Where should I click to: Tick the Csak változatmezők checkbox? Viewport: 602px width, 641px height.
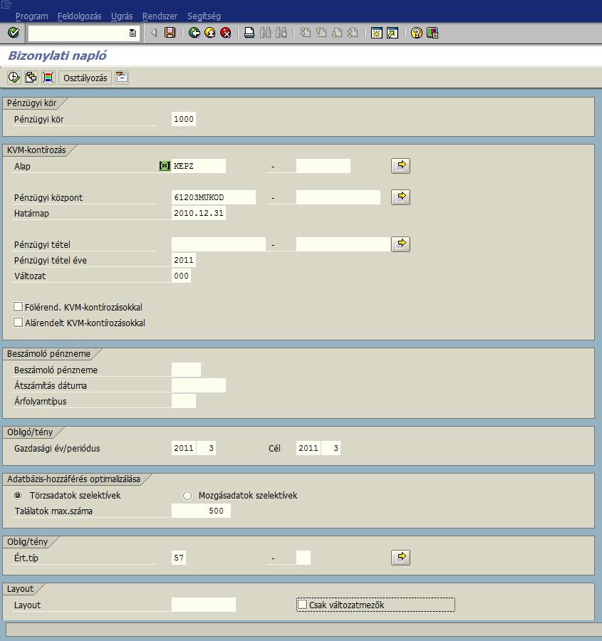[x=302, y=604]
